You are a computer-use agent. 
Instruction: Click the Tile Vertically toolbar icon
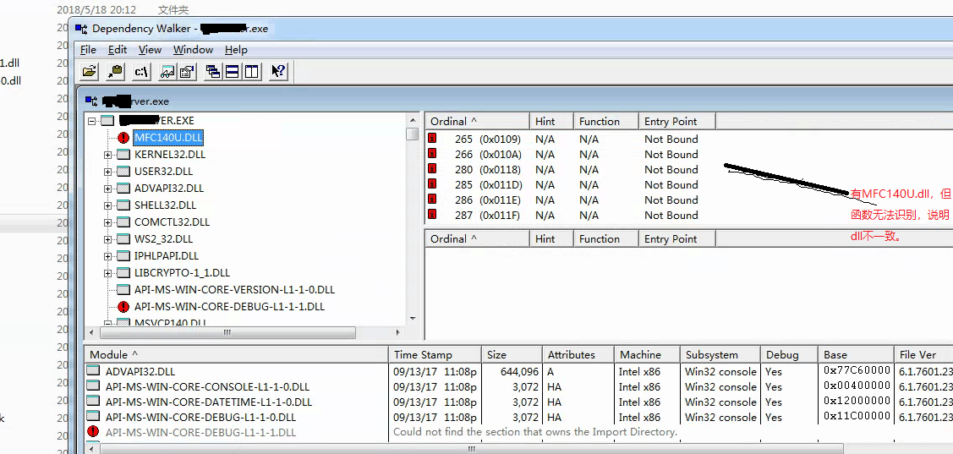tap(252, 72)
